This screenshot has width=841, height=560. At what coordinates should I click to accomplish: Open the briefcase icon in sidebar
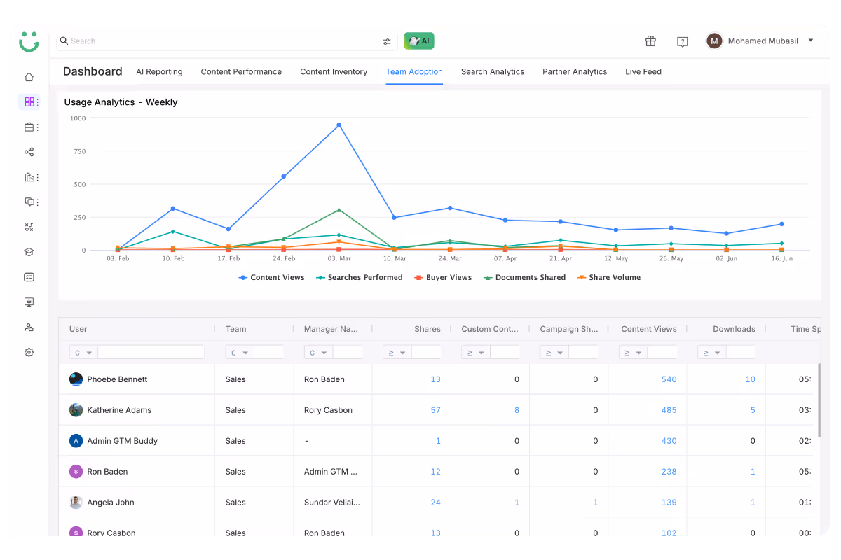pos(29,127)
